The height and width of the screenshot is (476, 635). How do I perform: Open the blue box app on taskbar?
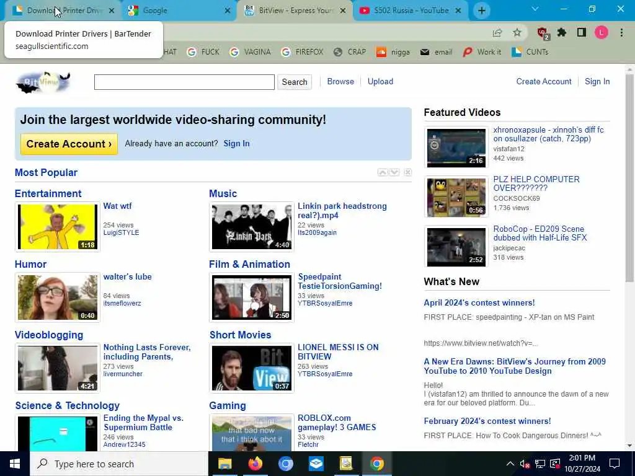tap(316, 464)
